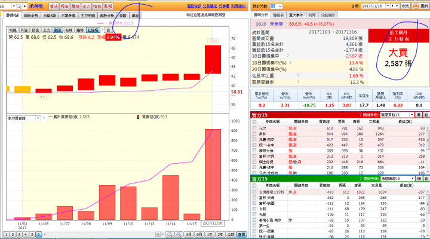Click the magnifier search icon beside stock code
This screenshot has height=239, width=430.
coord(19,6)
